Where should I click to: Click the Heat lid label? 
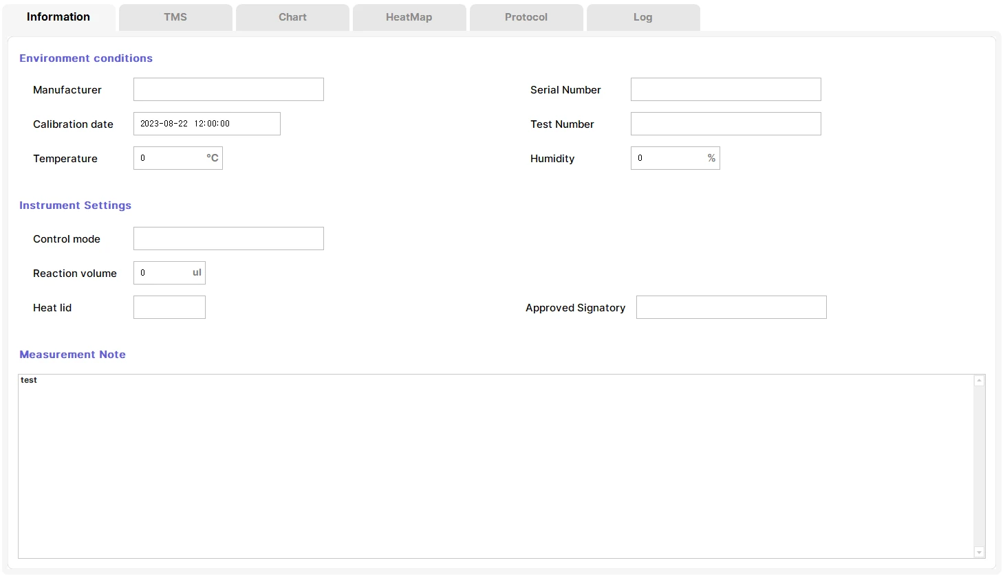tap(52, 308)
